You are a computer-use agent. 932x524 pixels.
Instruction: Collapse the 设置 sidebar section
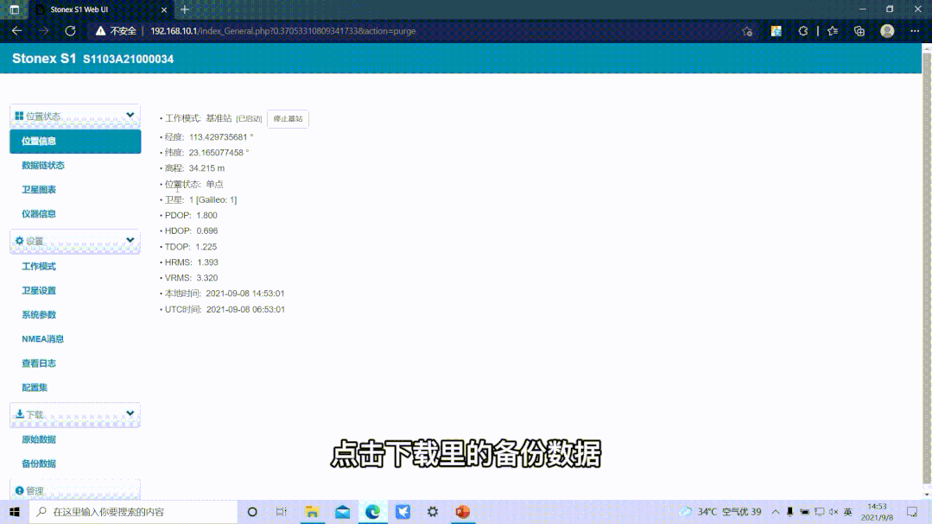point(130,241)
